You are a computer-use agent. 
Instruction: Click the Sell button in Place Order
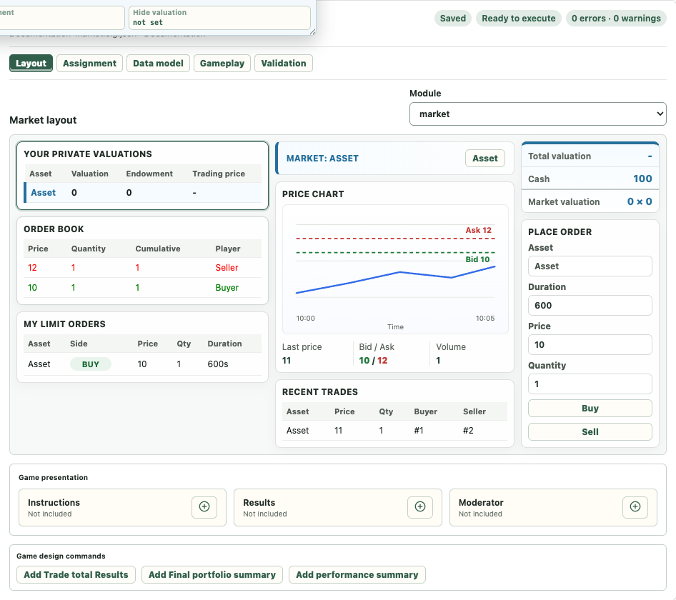click(x=590, y=432)
